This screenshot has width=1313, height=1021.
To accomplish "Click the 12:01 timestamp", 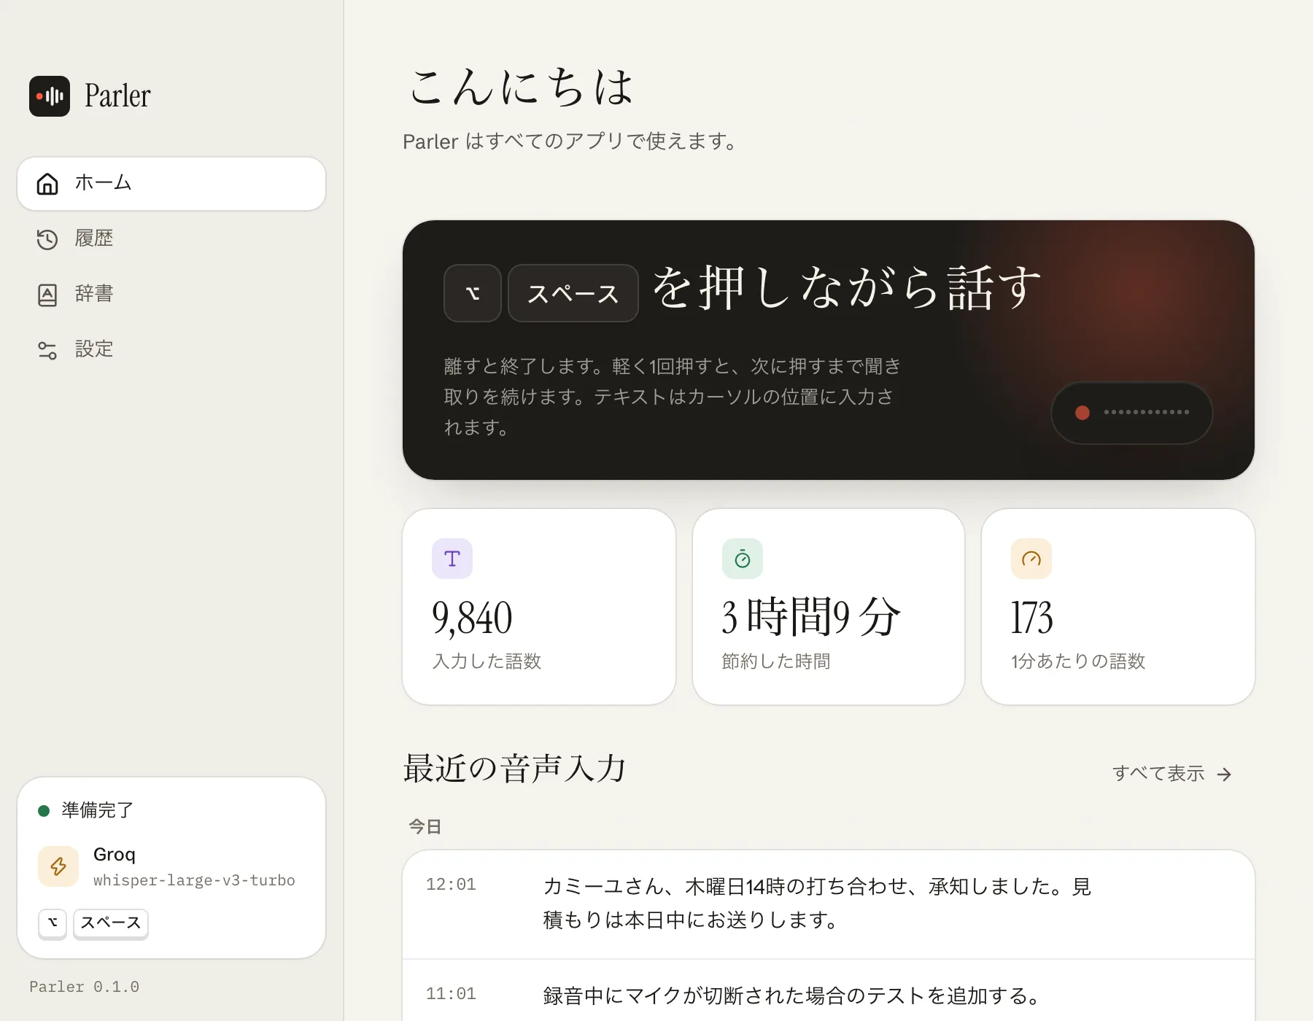I will [x=451, y=885].
